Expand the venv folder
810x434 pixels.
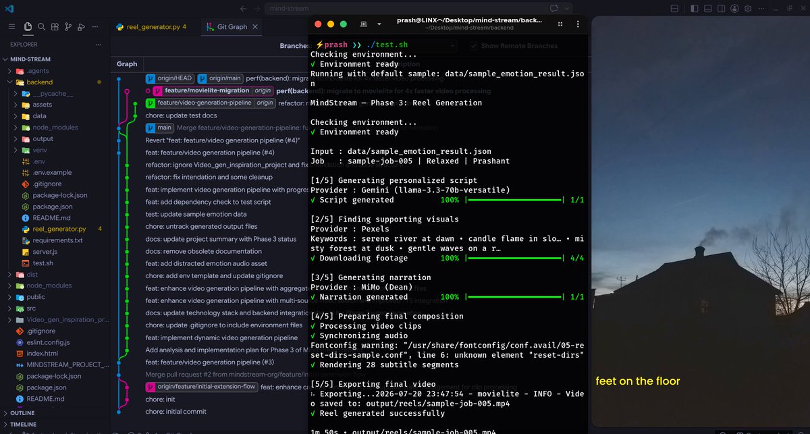click(55, 150)
